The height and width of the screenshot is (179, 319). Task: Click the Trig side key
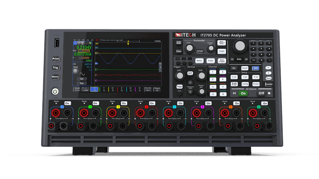click(55, 68)
